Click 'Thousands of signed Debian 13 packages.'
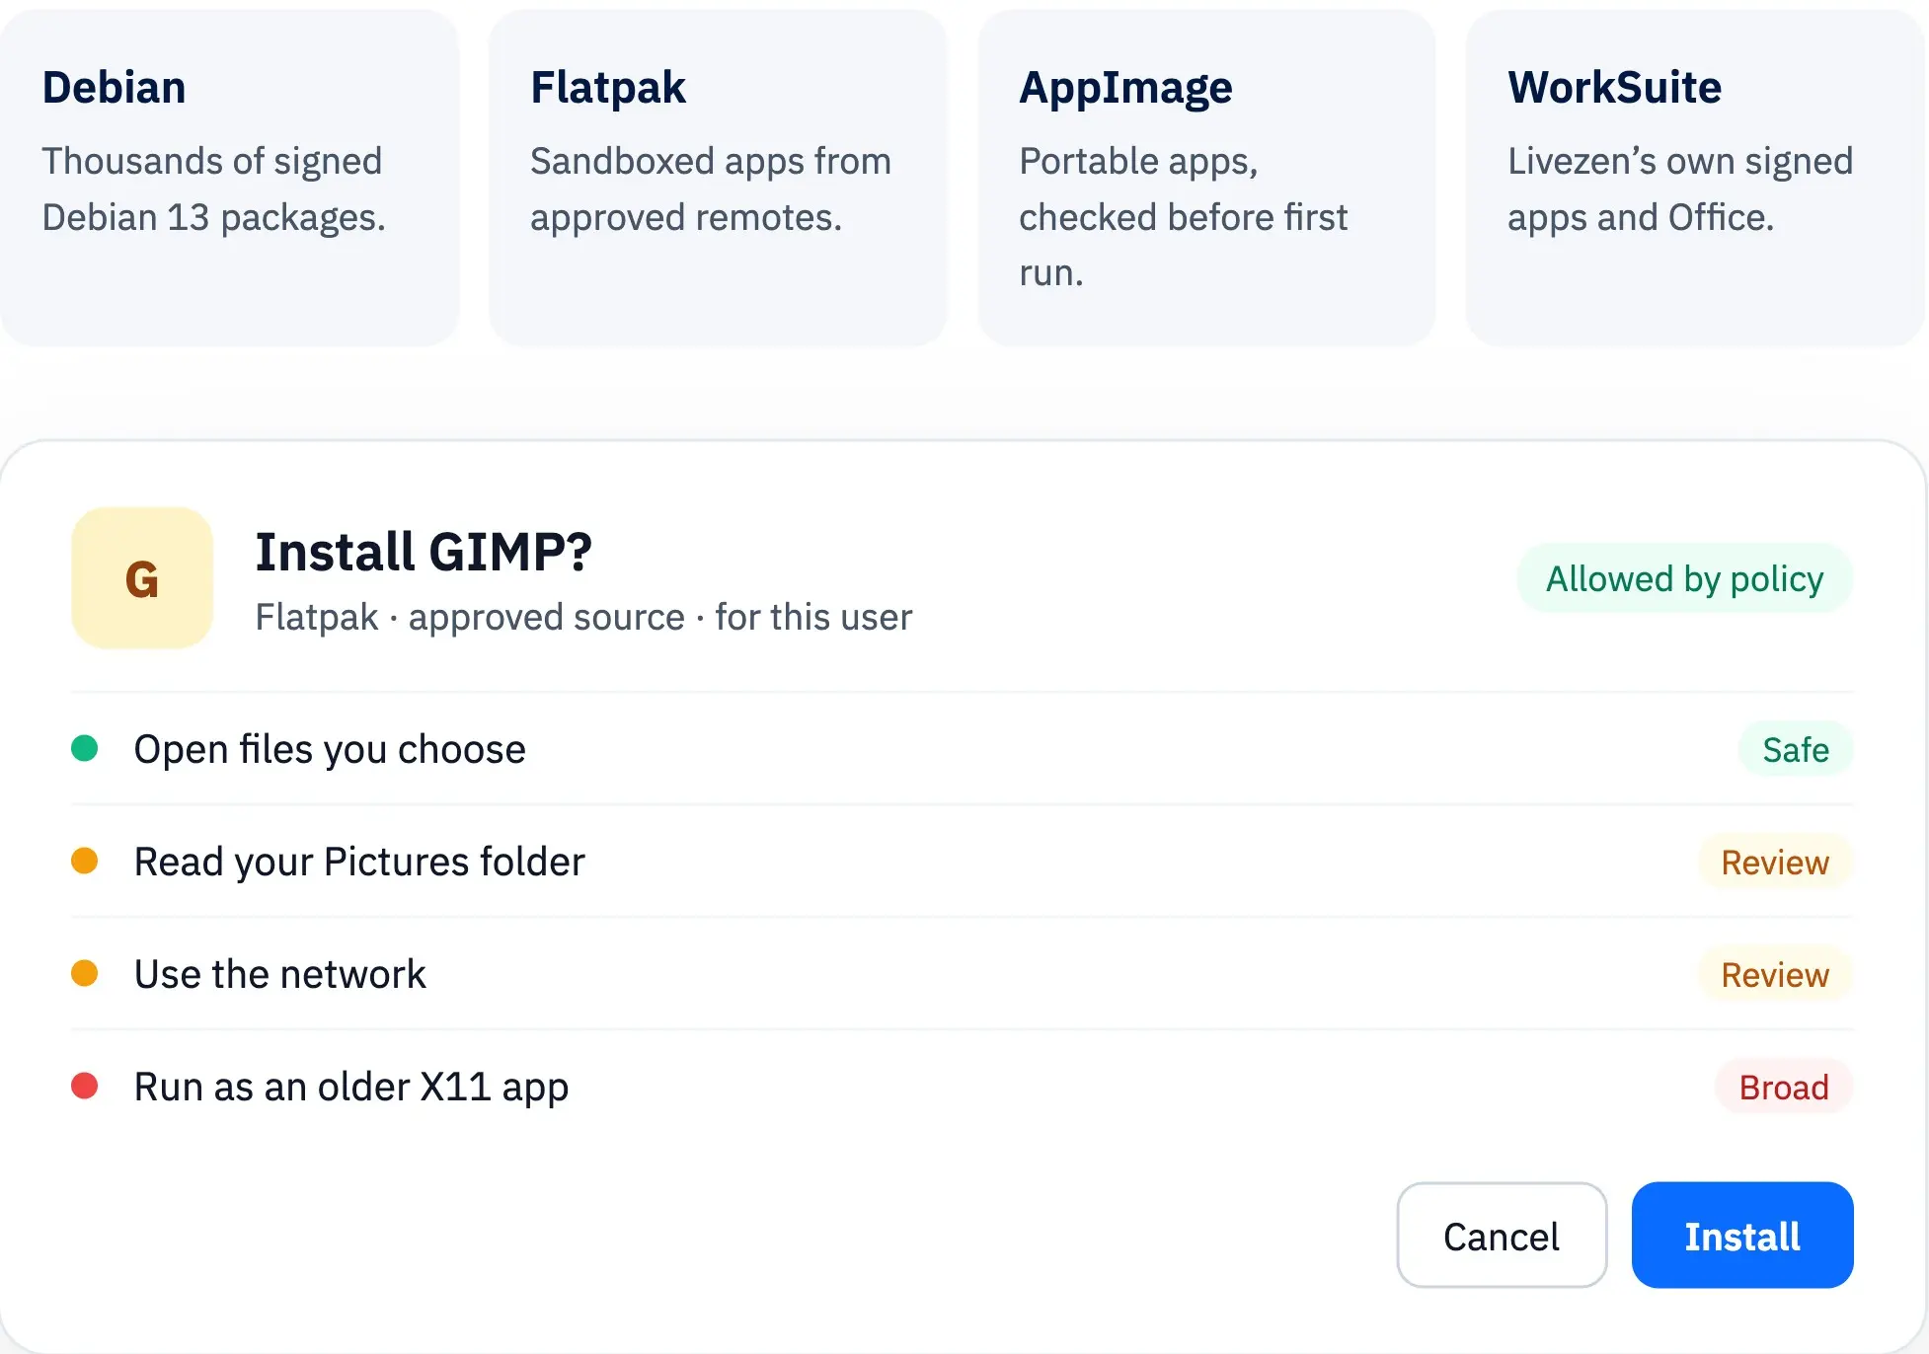 click(213, 189)
